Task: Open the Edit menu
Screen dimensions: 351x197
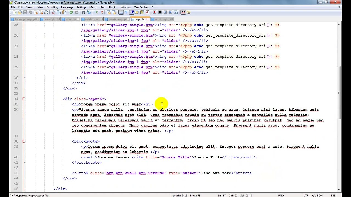Action: [21, 7]
